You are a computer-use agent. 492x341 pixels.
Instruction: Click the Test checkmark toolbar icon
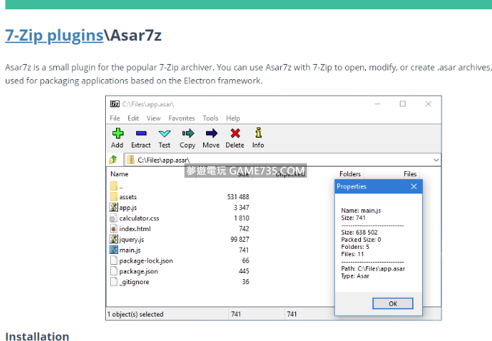pos(164,133)
